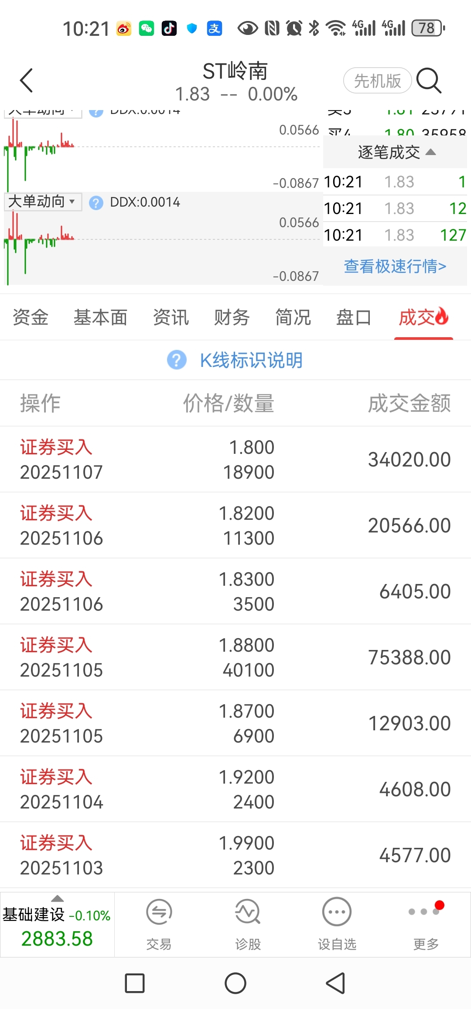This screenshot has width=471, height=1009.
Task: Tap the back arrow icon
Action: tap(27, 81)
